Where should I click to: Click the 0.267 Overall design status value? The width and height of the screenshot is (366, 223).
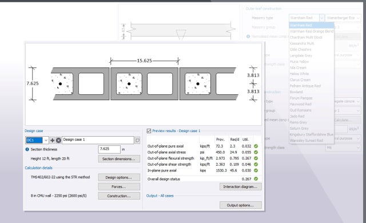click(x=246, y=179)
